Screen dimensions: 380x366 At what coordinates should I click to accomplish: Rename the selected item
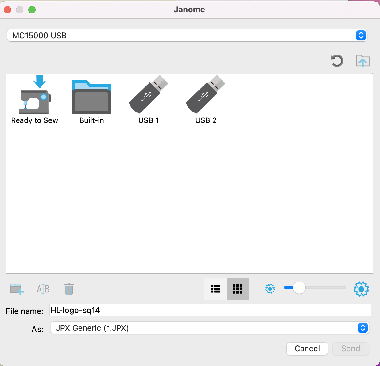pyautogui.click(x=43, y=289)
